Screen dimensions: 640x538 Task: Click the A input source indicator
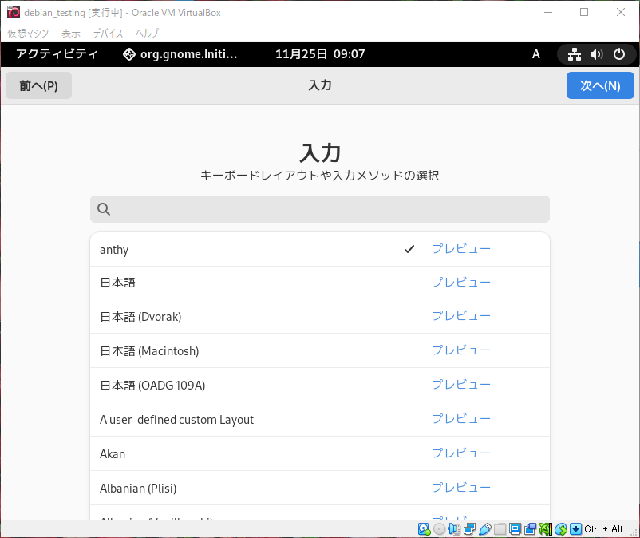[x=536, y=54]
